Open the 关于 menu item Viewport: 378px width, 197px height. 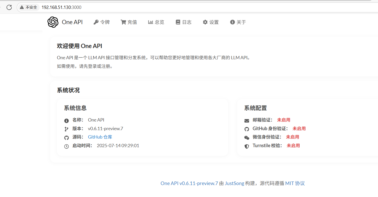click(238, 22)
